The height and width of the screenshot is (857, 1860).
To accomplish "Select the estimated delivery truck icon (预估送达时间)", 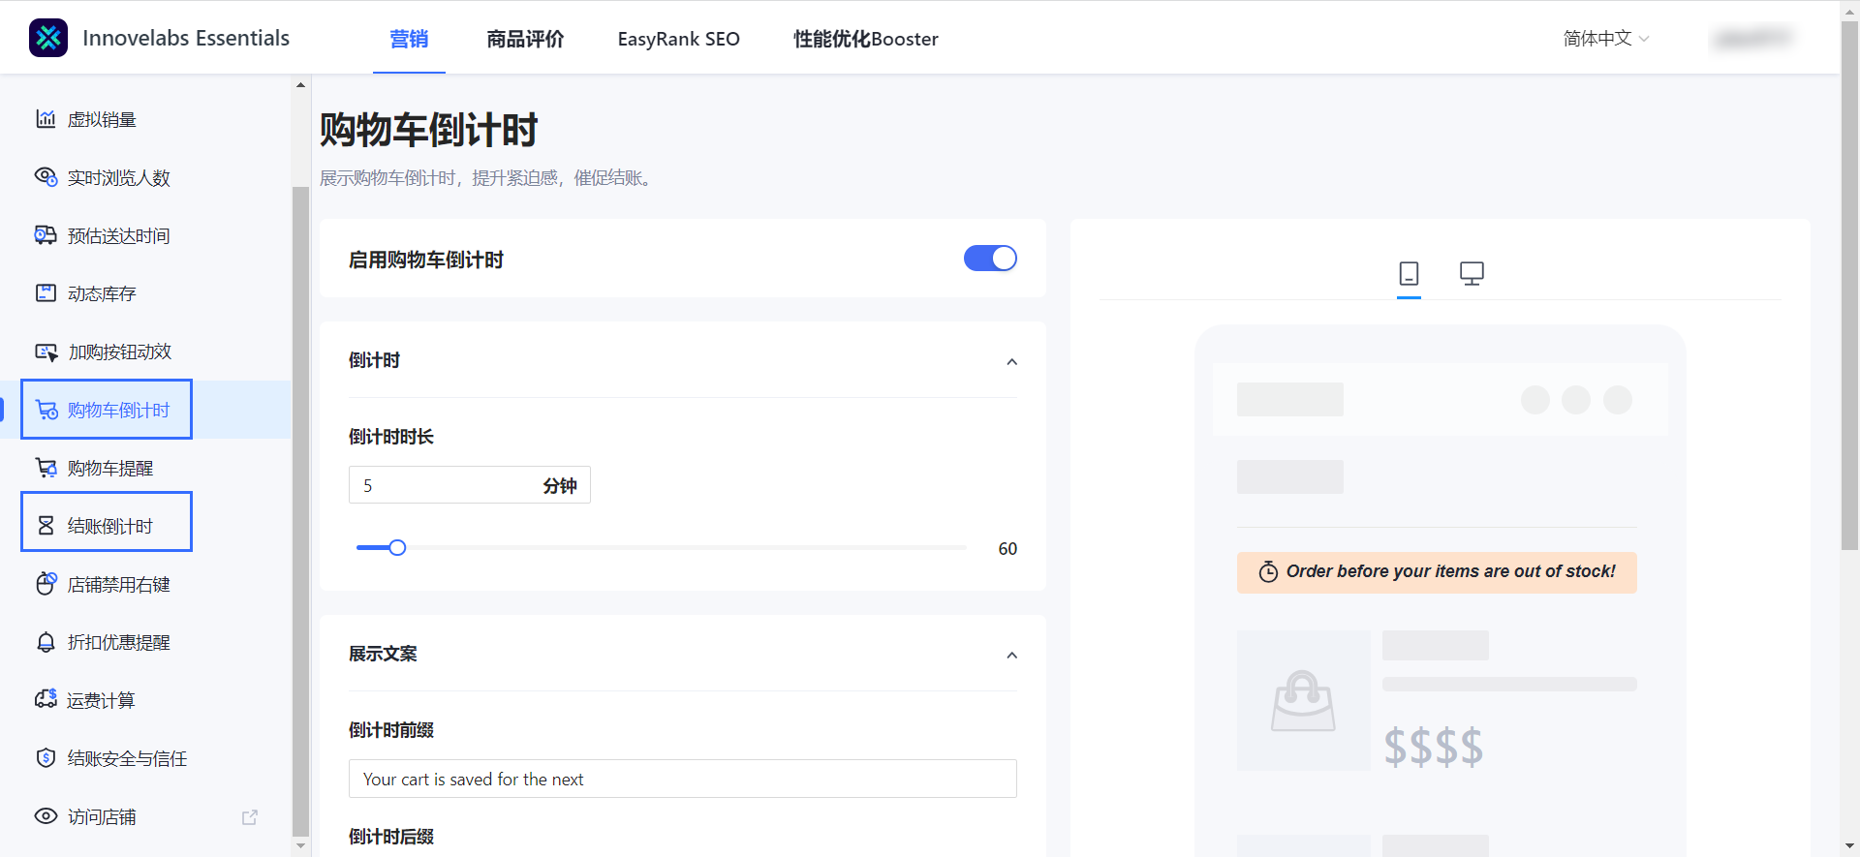I will pyautogui.click(x=46, y=235).
